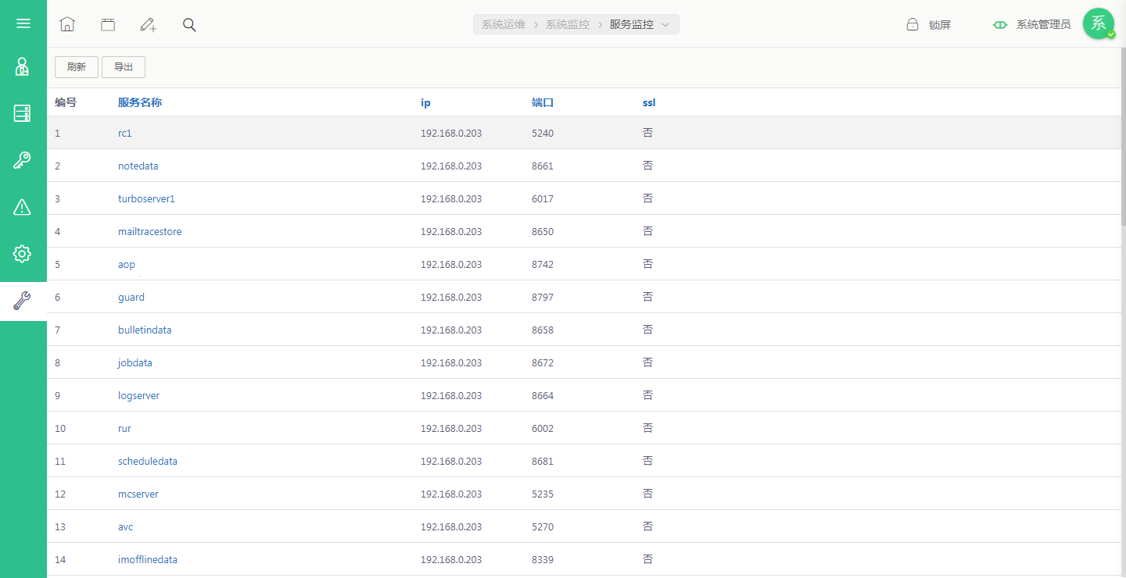Click port value 5270

coord(543,527)
